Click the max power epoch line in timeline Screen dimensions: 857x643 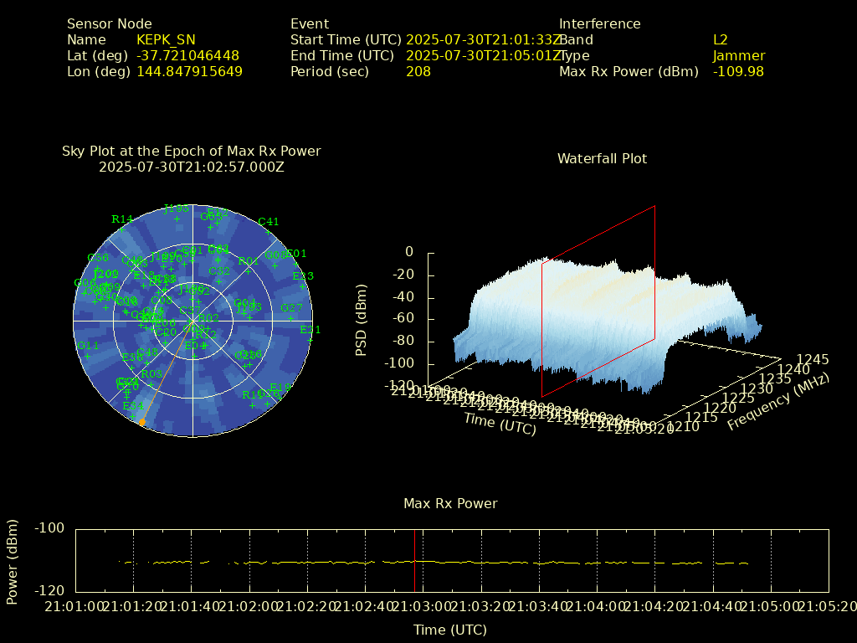414,561
